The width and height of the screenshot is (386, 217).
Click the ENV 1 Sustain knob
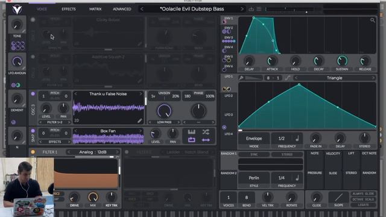[x=342, y=61]
